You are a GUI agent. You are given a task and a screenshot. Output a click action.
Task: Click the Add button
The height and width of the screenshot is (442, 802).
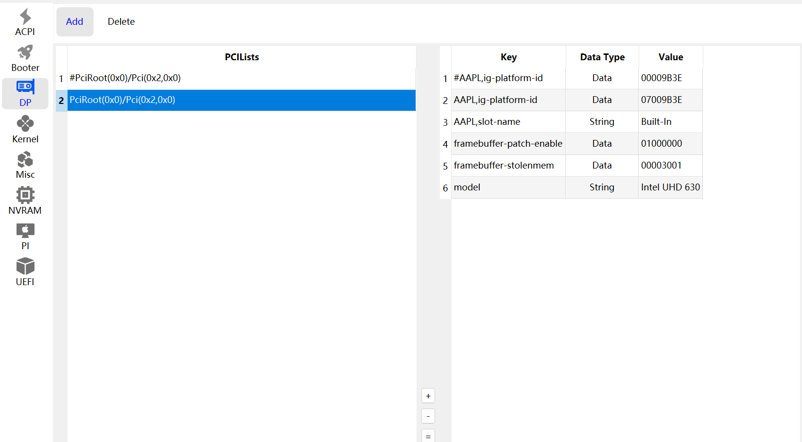tap(75, 22)
